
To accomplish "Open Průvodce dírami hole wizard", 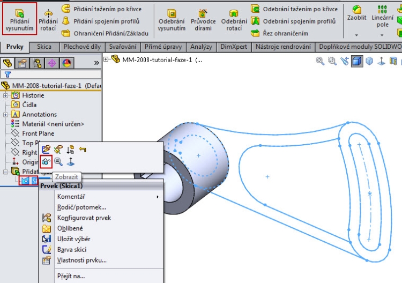I will tap(203, 20).
